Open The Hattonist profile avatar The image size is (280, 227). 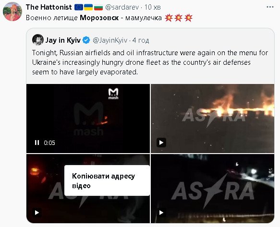[x=12, y=12]
